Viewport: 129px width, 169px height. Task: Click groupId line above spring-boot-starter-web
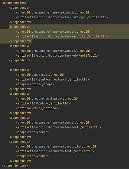[x=53, y=51]
